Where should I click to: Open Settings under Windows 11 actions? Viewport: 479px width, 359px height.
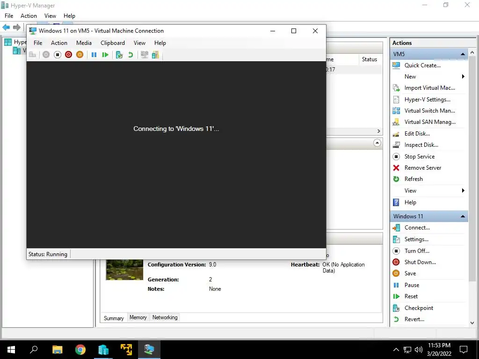(x=416, y=239)
